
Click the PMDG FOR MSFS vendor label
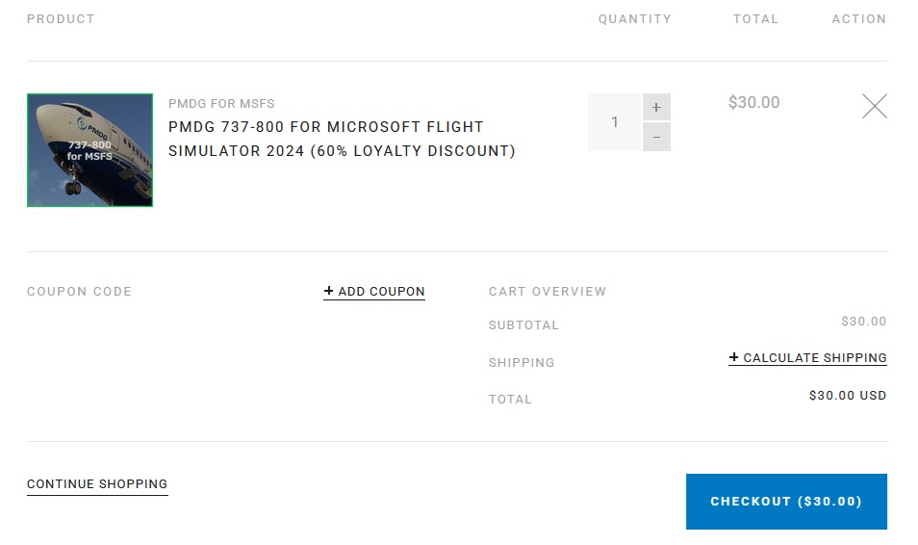(221, 103)
